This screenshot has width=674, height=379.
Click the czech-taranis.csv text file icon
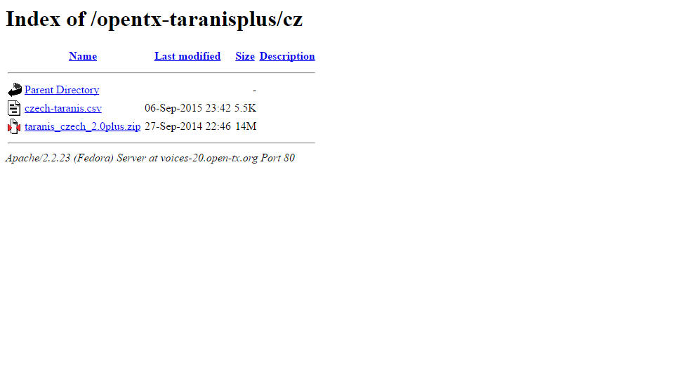(x=14, y=108)
